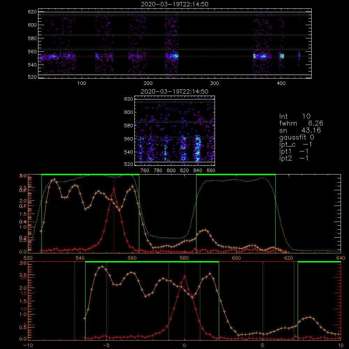Click the 'ipt1 -1' line
Screen dimensions: 349x349
pos(294,151)
